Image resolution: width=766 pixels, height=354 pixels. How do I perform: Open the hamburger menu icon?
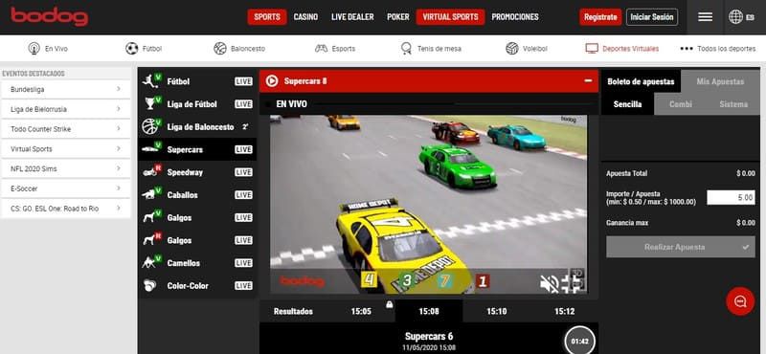[x=705, y=17]
